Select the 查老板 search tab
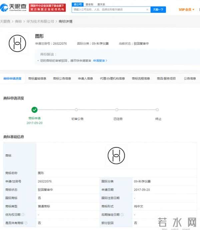Screen dimensions: 200x230 point(89,4)
